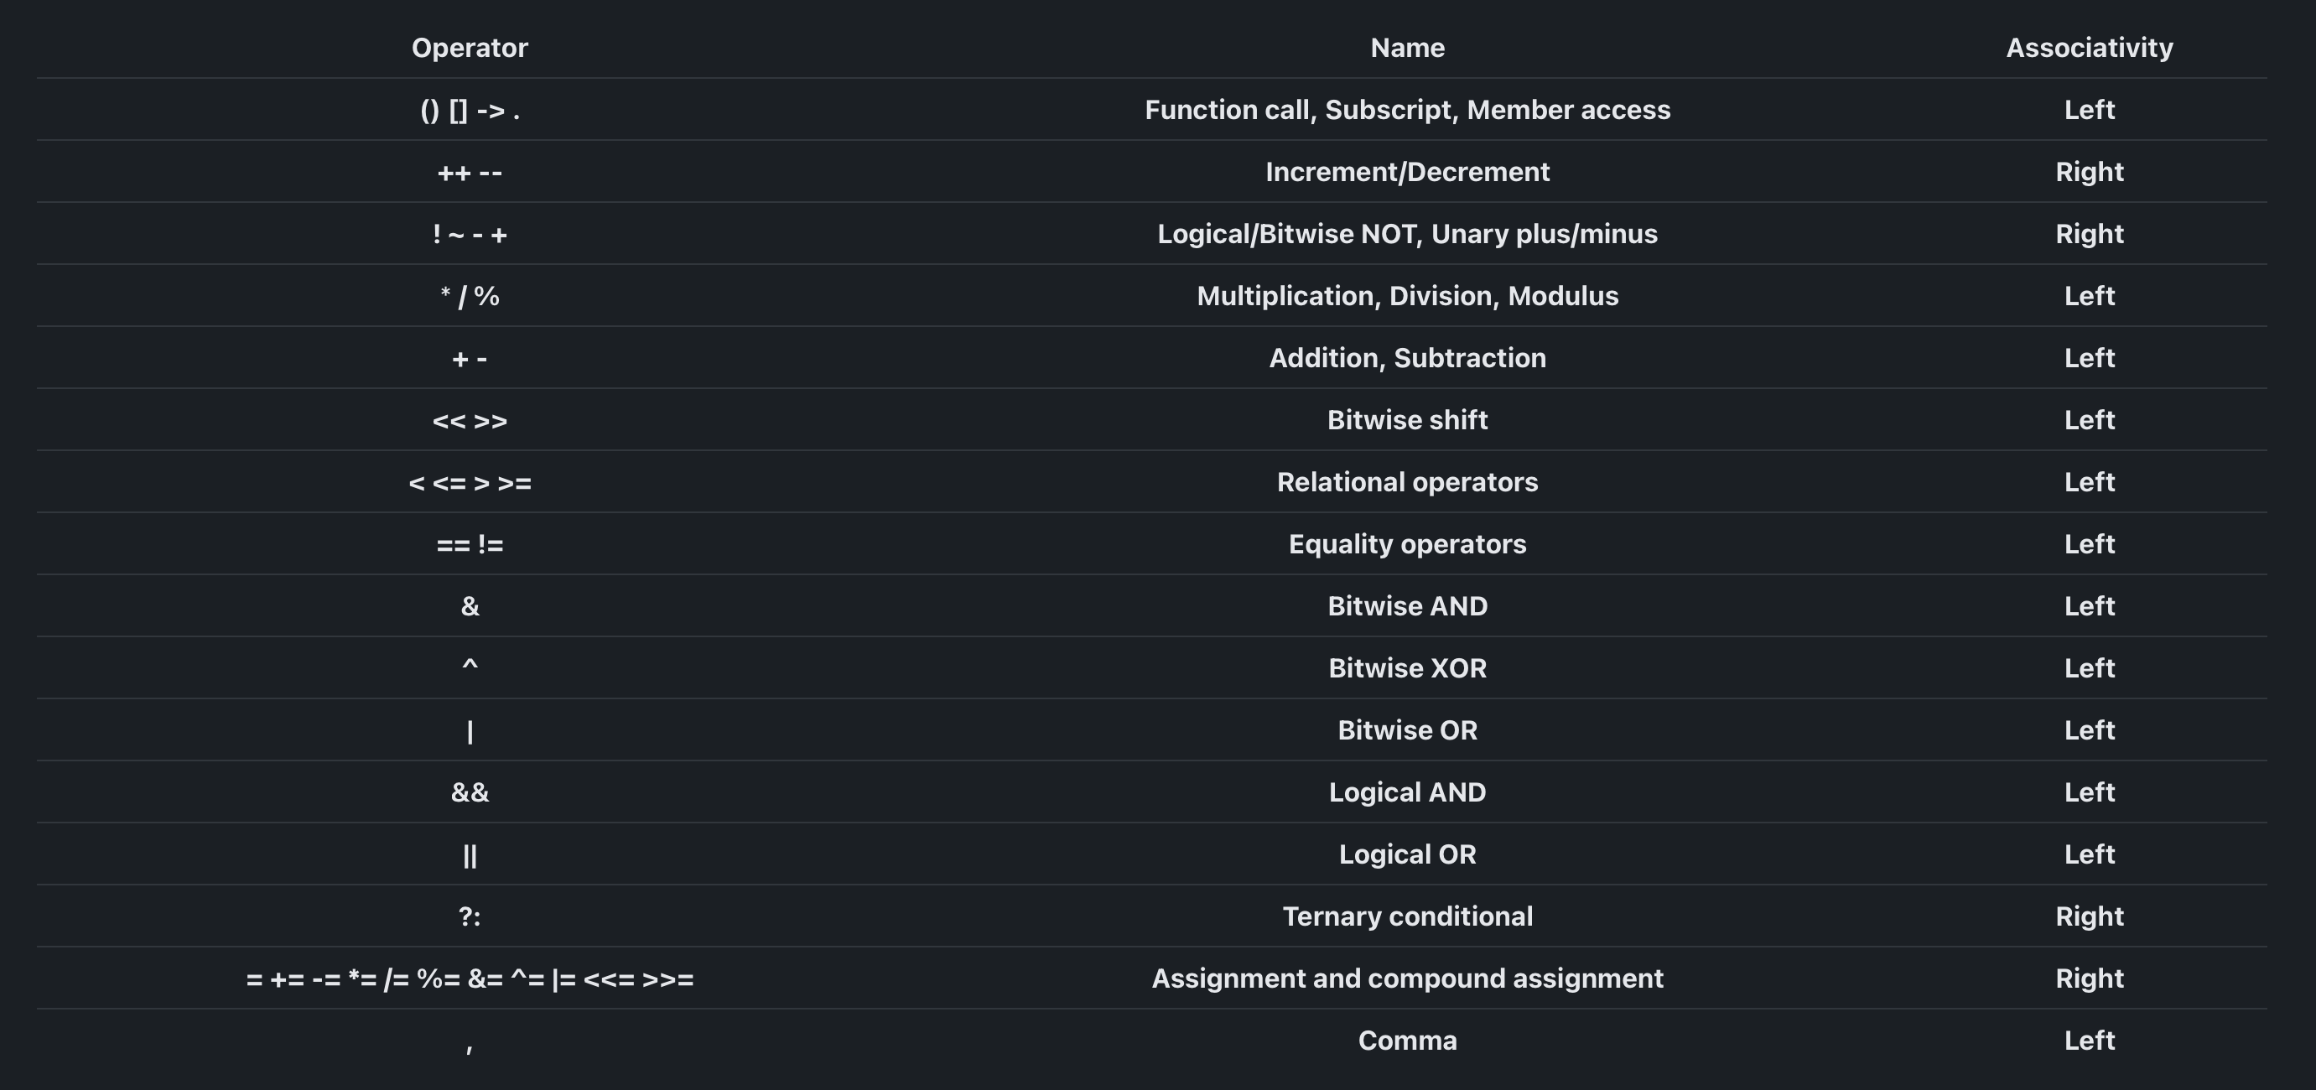
Task: Click the Associativity column header
Action: coord(2089,48)
